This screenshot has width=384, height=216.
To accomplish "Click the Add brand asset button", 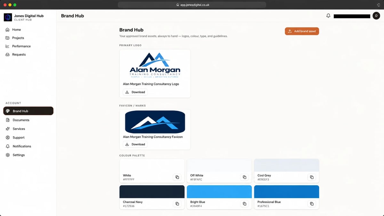I will tap(302, 31).
